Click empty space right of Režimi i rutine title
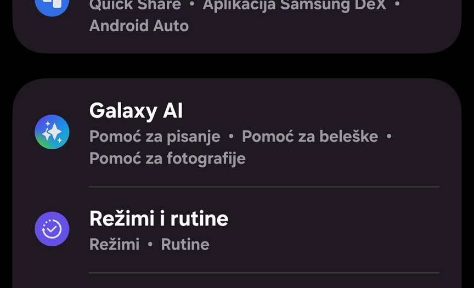This screenshot has height=288, width=474. coord(340,219)
